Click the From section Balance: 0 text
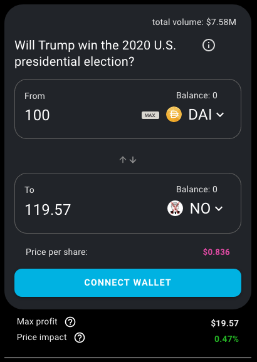The width and height of the screenshot is (257, 362). tap(197, 95)
